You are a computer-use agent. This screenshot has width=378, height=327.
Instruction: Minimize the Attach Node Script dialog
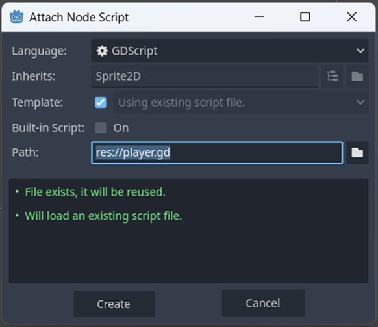tap(259, 17)
